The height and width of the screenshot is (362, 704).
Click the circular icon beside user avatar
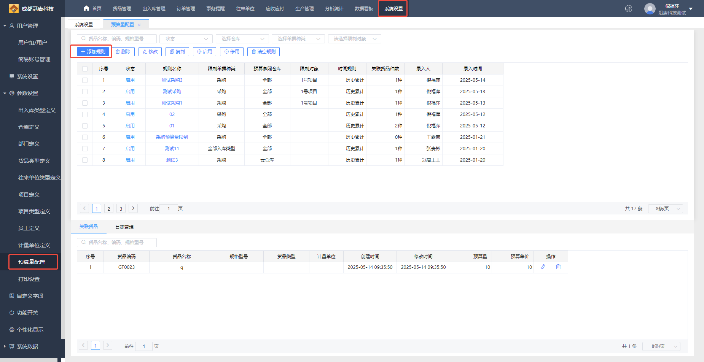[629, 9]
